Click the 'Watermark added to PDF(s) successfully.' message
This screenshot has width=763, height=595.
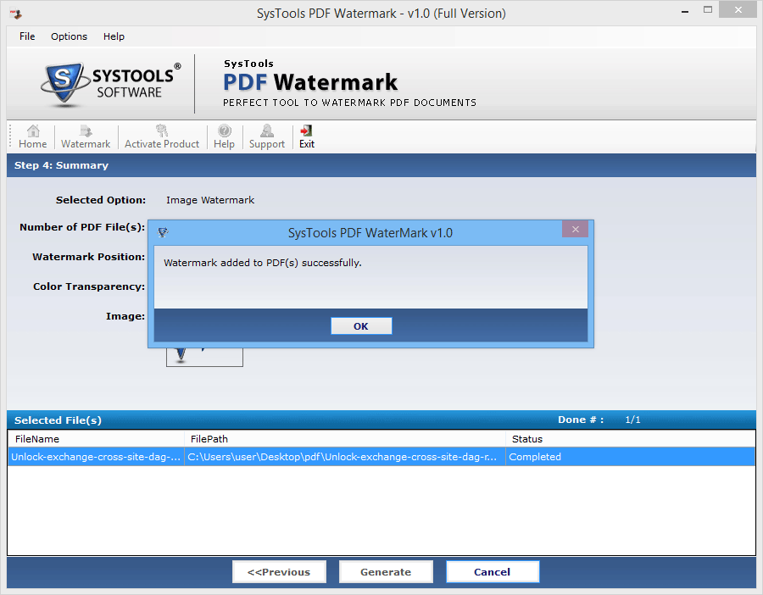(x=263, y=263)
